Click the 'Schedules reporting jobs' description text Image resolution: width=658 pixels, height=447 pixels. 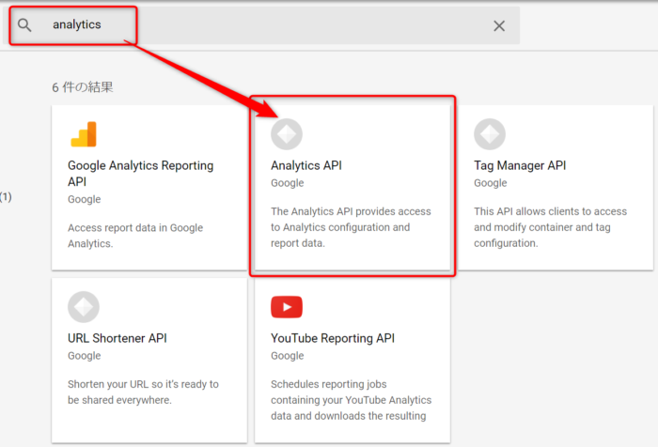coord(348,400)
